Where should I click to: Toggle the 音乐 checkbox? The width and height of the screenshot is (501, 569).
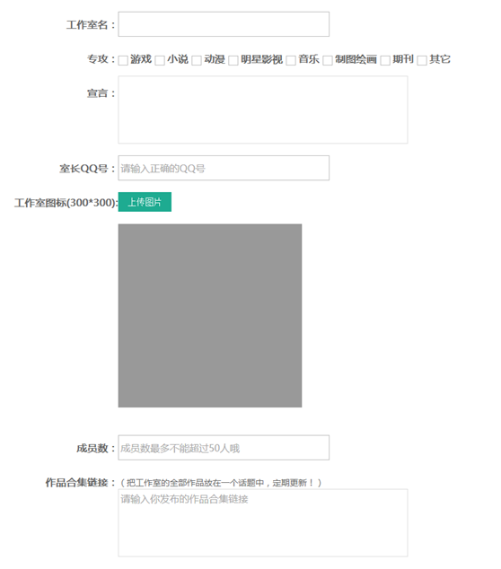click(x=291, y=60)
